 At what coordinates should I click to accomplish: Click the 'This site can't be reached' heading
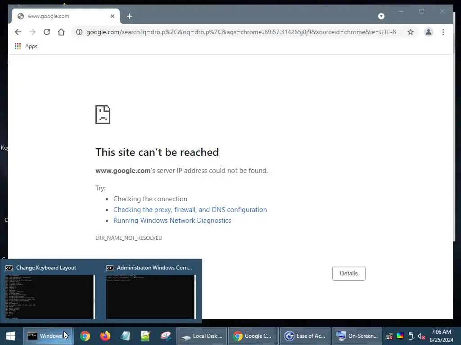[157, 152]
